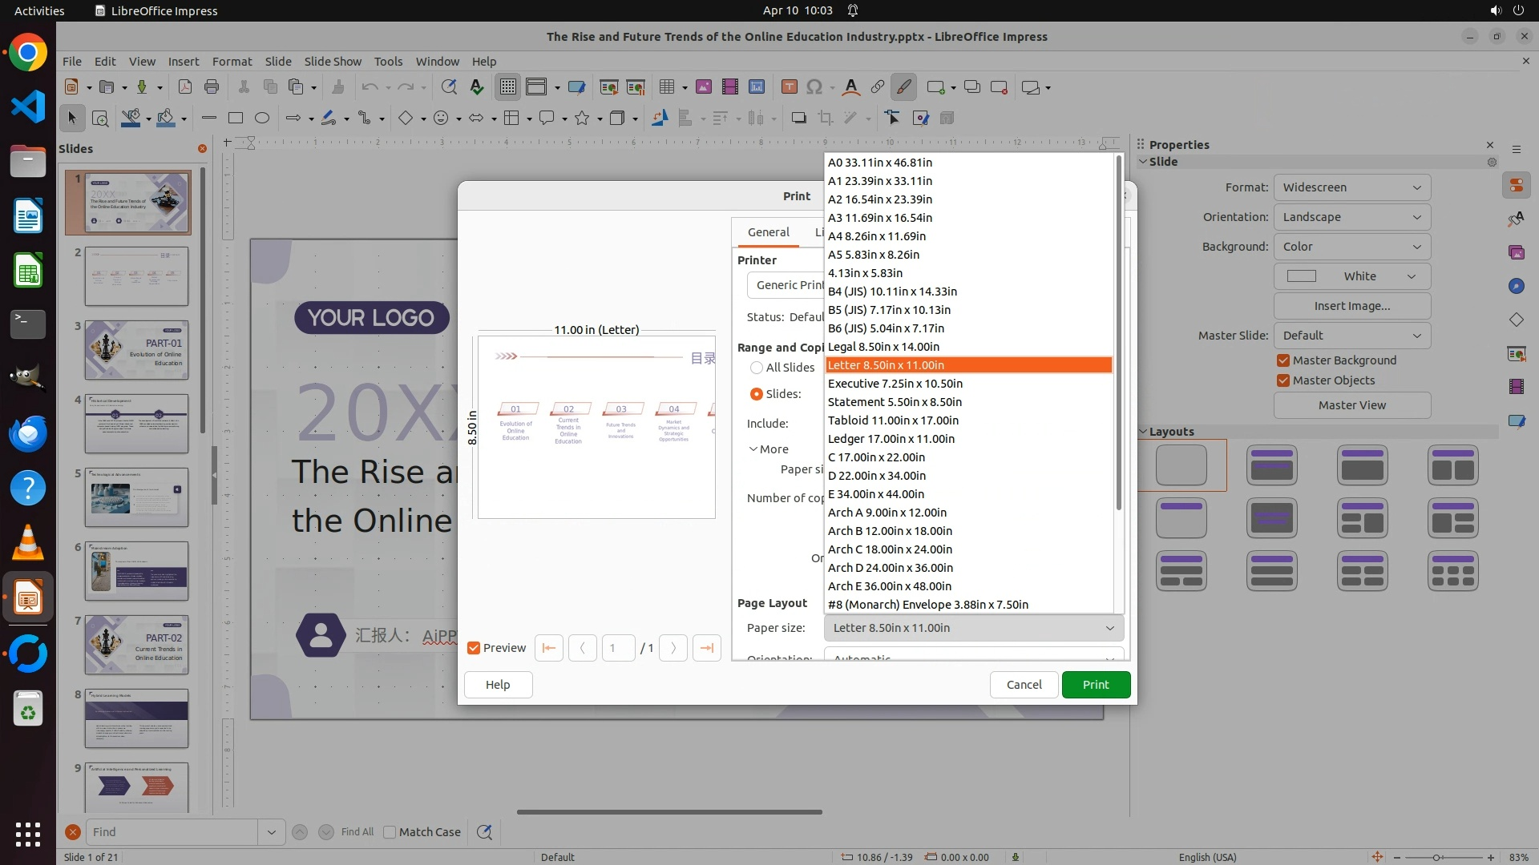
Task: Select the Rectangle shape tool
Action: pyautogui.click(x=235, y=119)
